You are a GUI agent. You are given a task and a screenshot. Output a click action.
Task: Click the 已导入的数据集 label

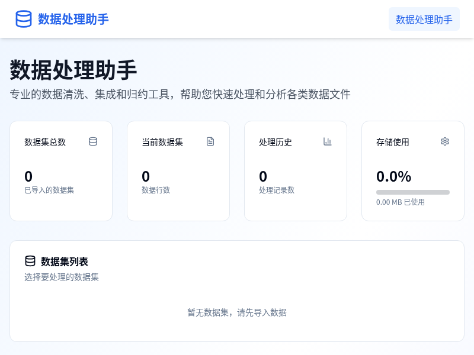[x=48, y=190]
